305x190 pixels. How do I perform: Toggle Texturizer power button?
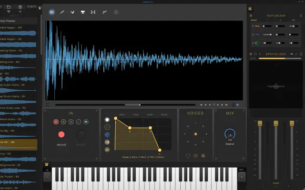click(x=251, y=16)
